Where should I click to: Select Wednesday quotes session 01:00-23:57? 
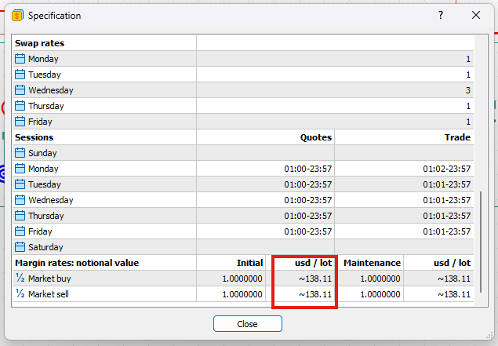point(307,200)
